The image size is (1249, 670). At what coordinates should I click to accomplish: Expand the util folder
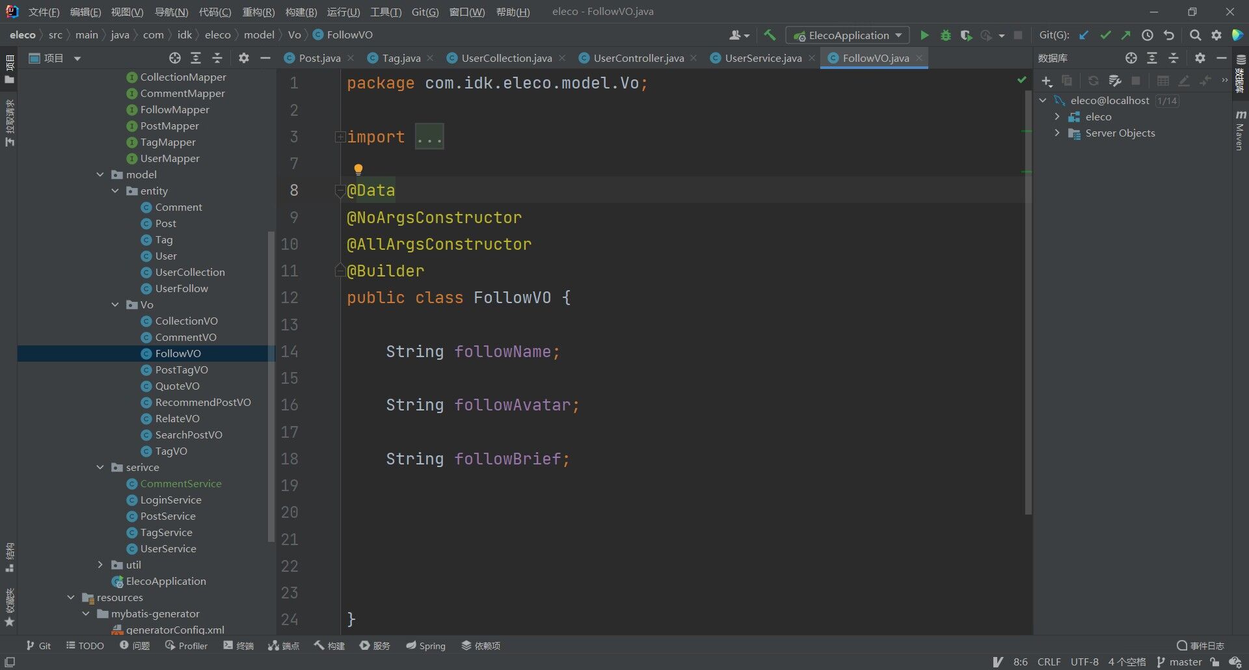(100, 565)
